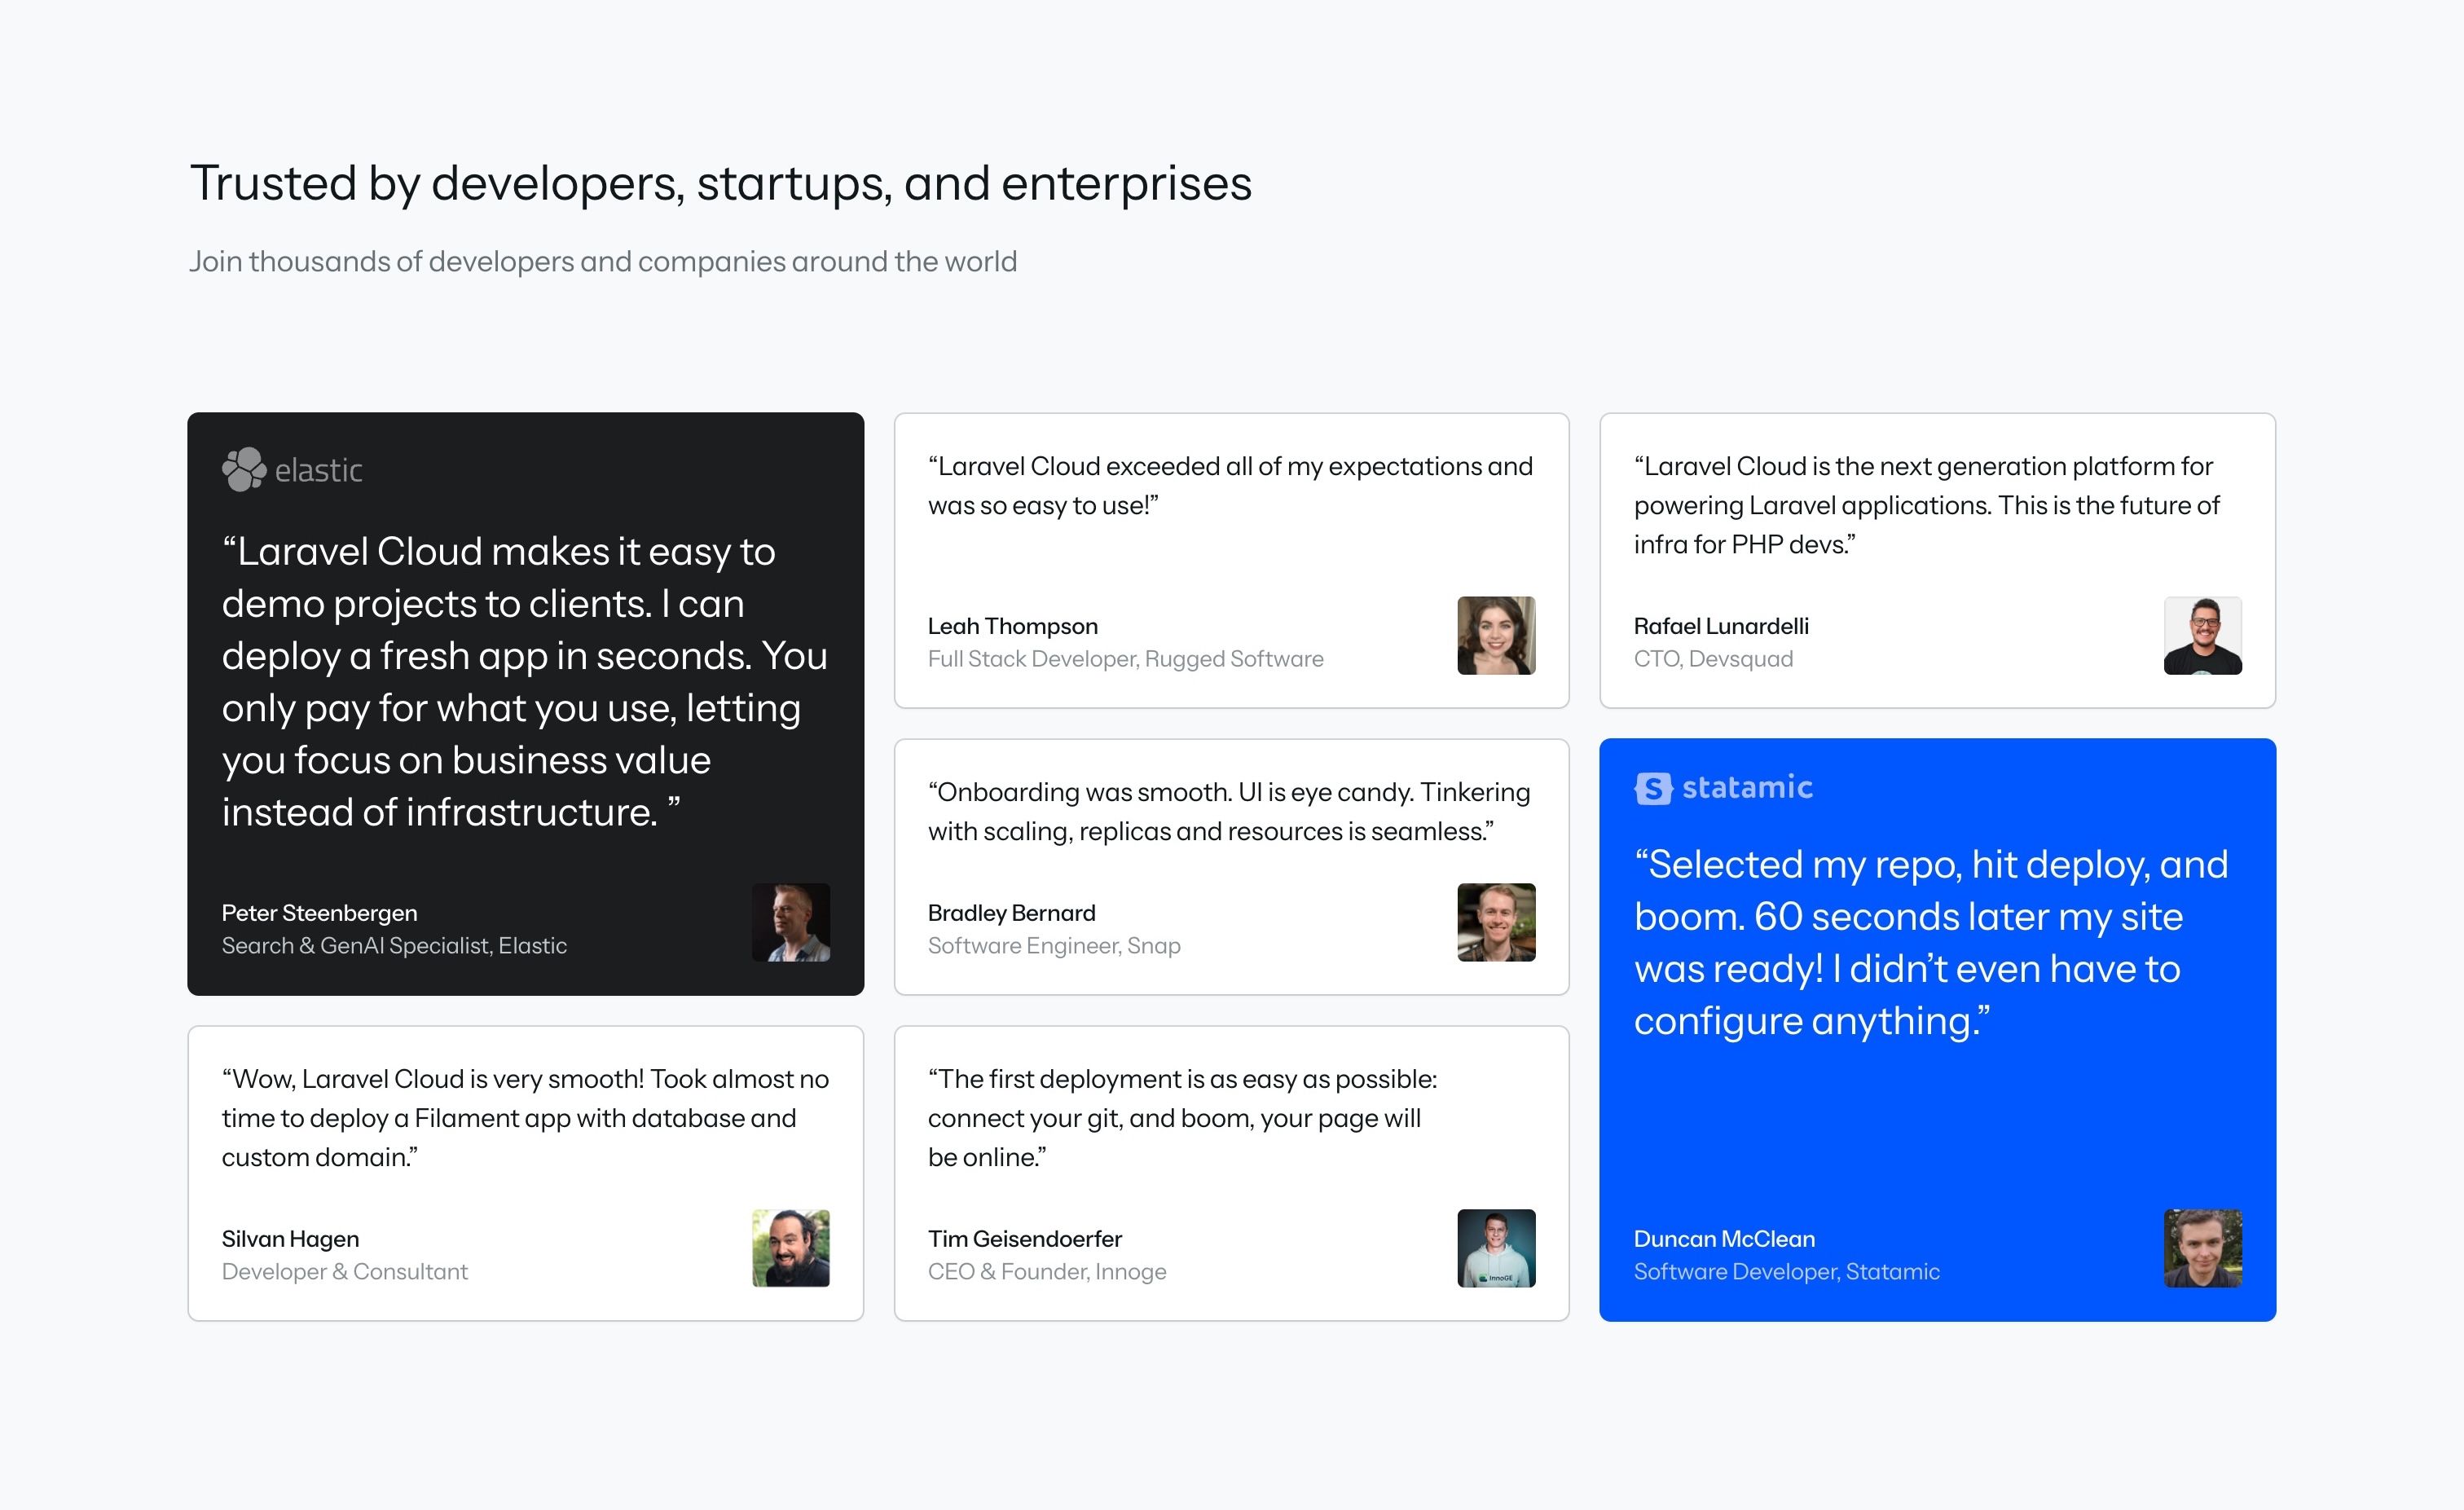Open Silvan Hagen's avatar photo

click(x=790, y=1248)
